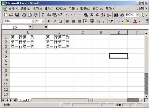Open the 插入(I) menu

coord(49,9)
